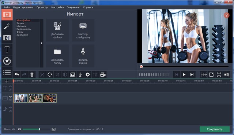Viewport: 234px width, 135px height.
Task: Detach preview window with export-arrow icon
Action: coord(211,74)
